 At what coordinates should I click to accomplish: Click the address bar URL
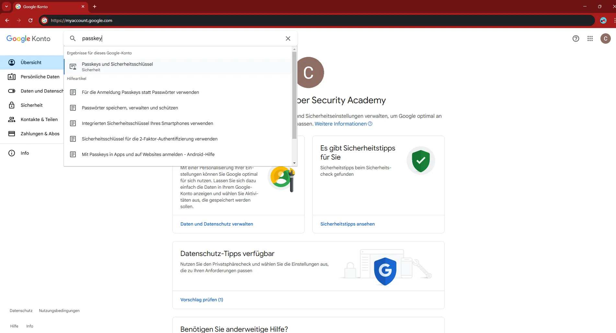click(x=82, y=20)
